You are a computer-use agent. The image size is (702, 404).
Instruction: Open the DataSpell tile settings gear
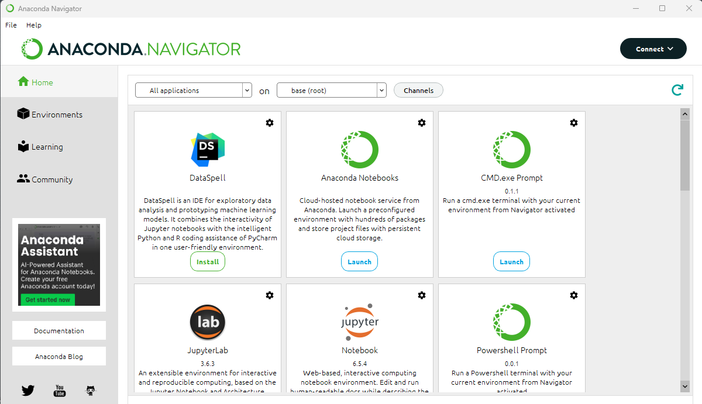pos(270,123)
